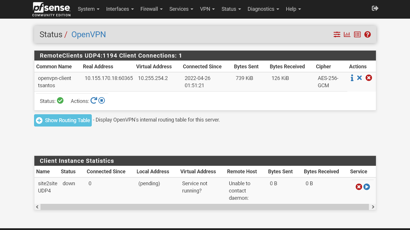The width and height of the screenshot is (410, 230).
Task: Stop the site2site UDP4 service
Action: point(358,187)
